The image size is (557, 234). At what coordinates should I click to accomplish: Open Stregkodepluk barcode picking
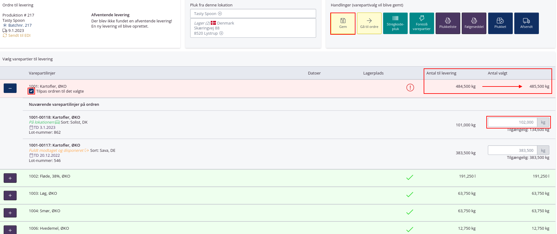(395, 23)
